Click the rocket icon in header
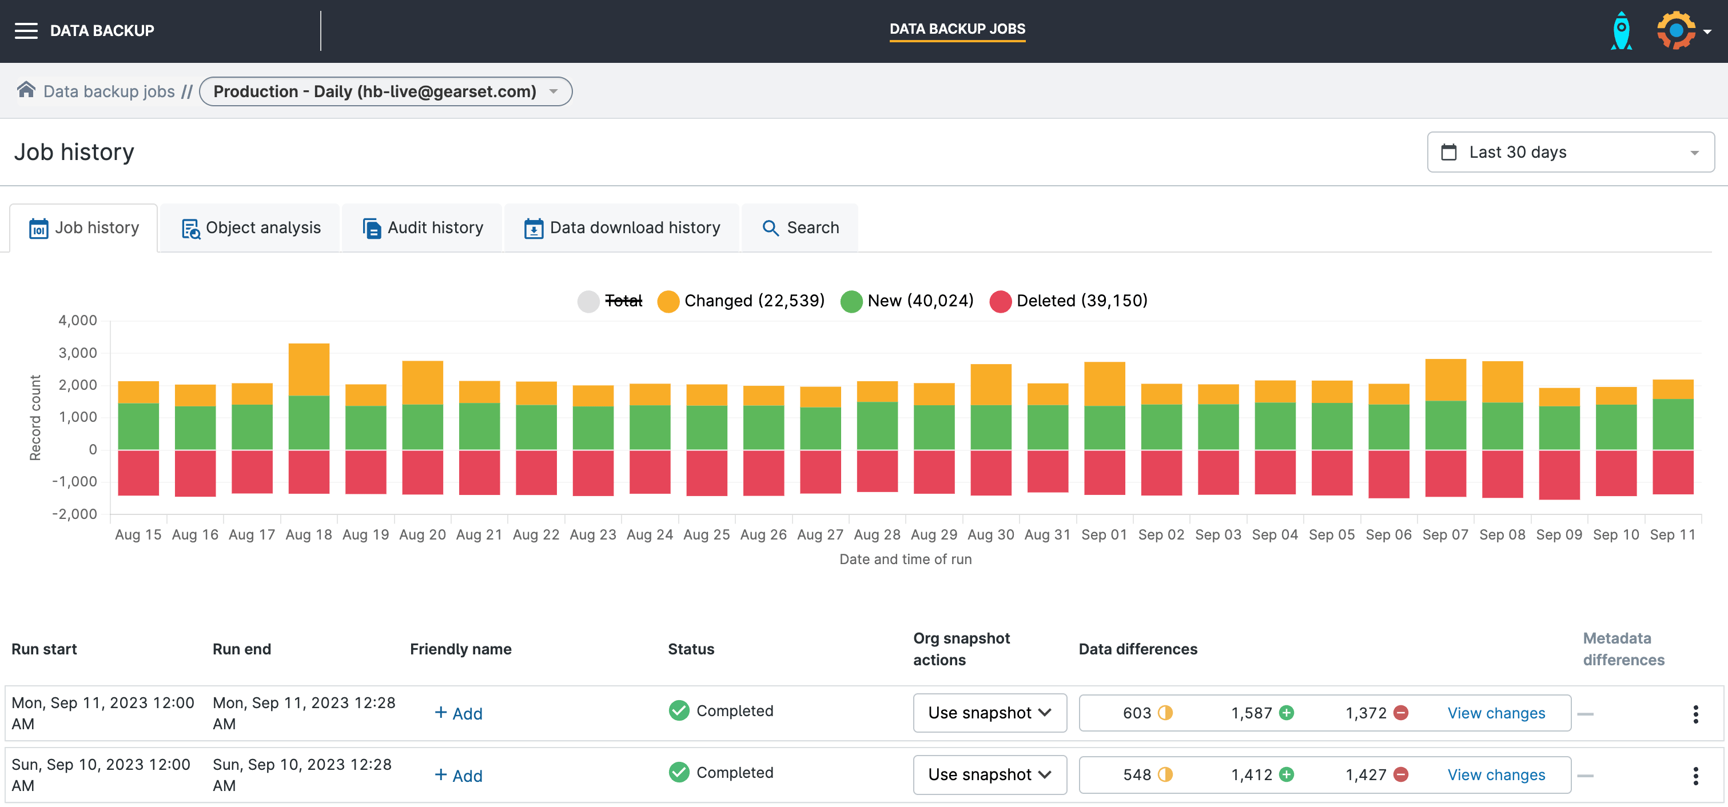Image resolution: width=1728 pixels, height=807 pixels. click(x=1621, y=31)
